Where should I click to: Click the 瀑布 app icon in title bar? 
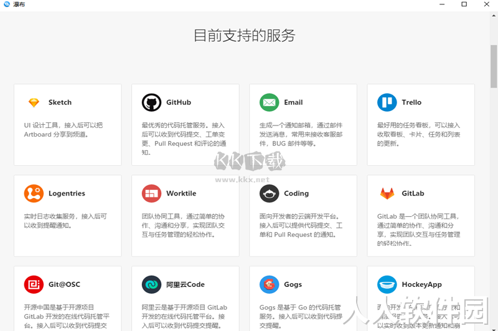(x=7, y=4)
